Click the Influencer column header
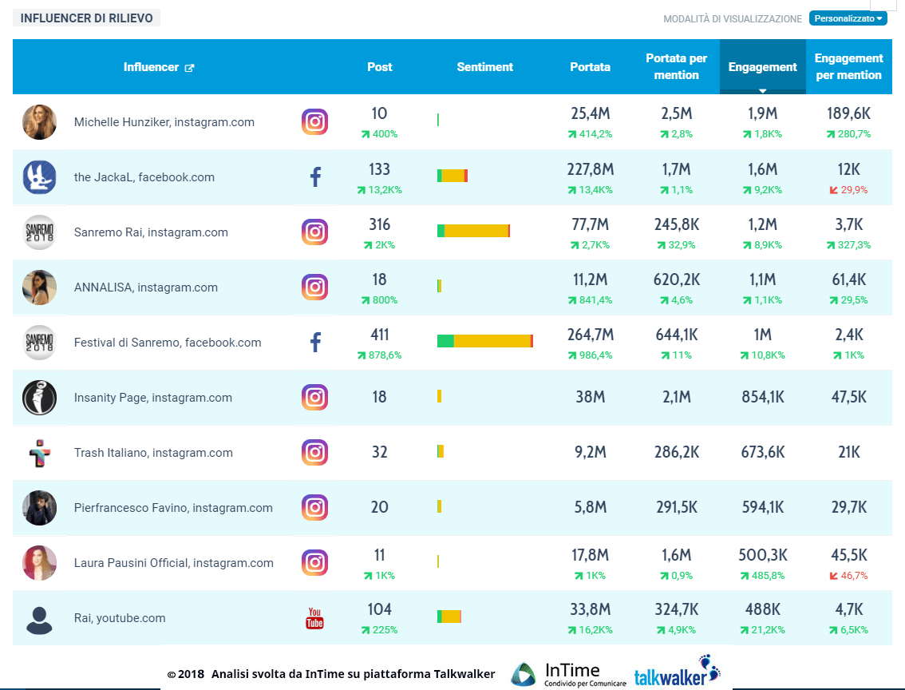The width and height of the screenshot is (905, 690). click(x=151, y=67)
